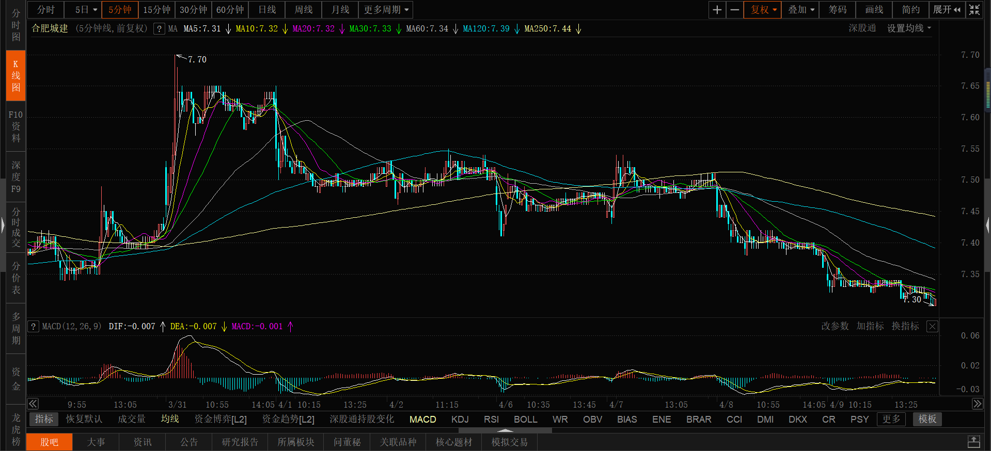Select 30分钟 period tab
Viewport: 991px width, 451px height.
[193, 10]
